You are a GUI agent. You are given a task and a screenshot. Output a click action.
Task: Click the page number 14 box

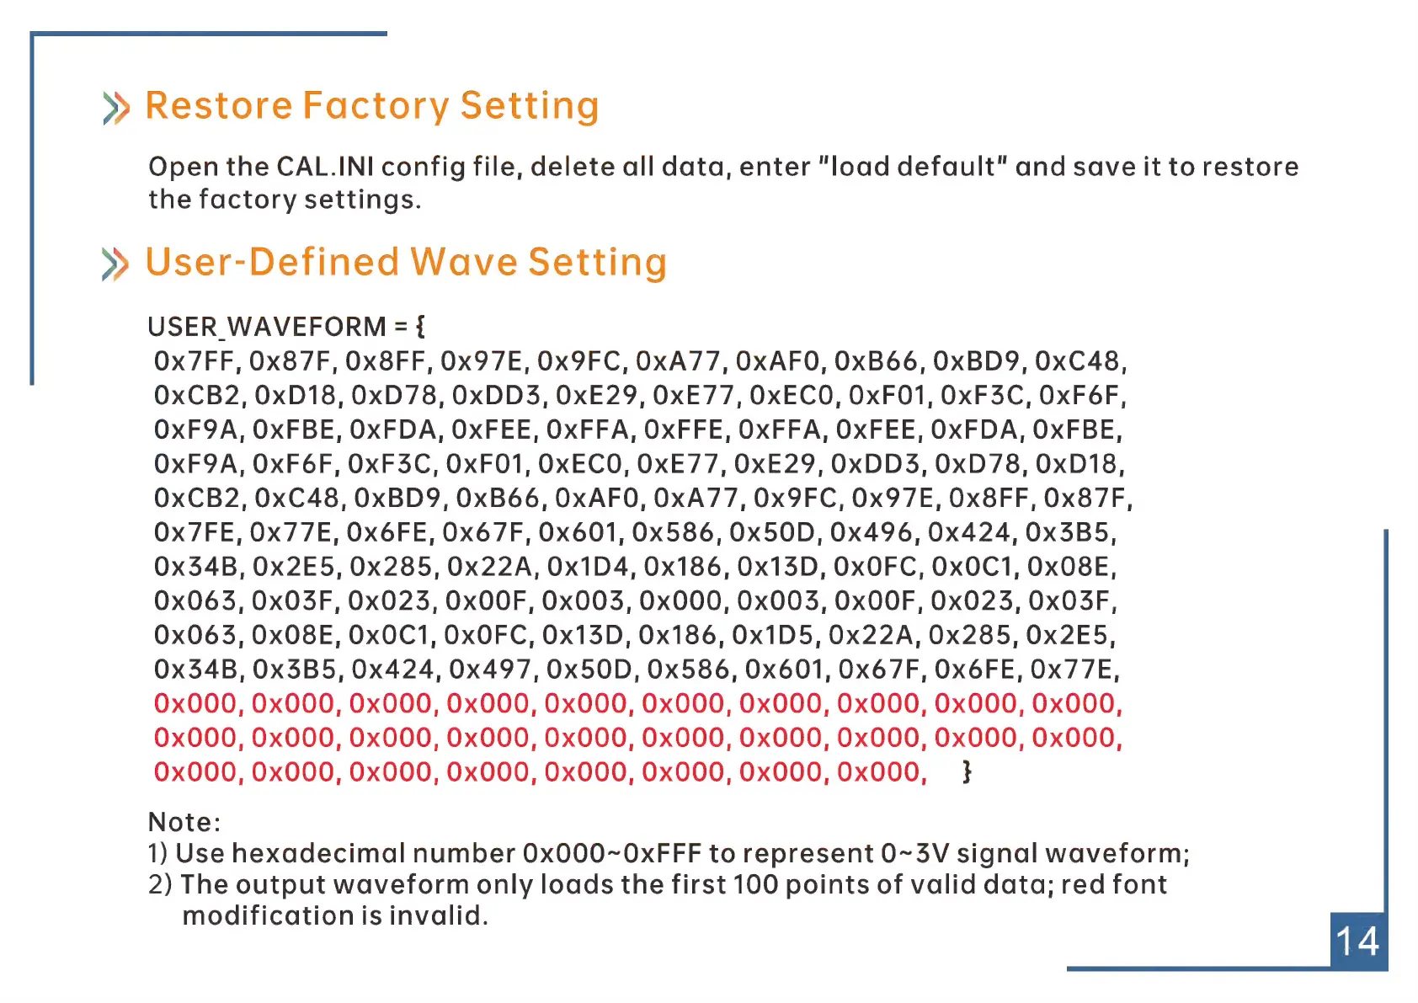[x=1357, y=941]
